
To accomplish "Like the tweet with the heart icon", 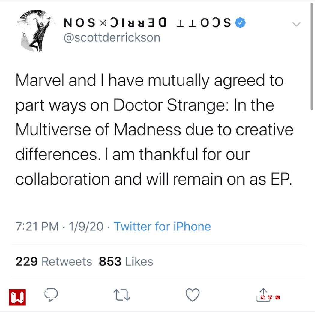I will (193, 295).
